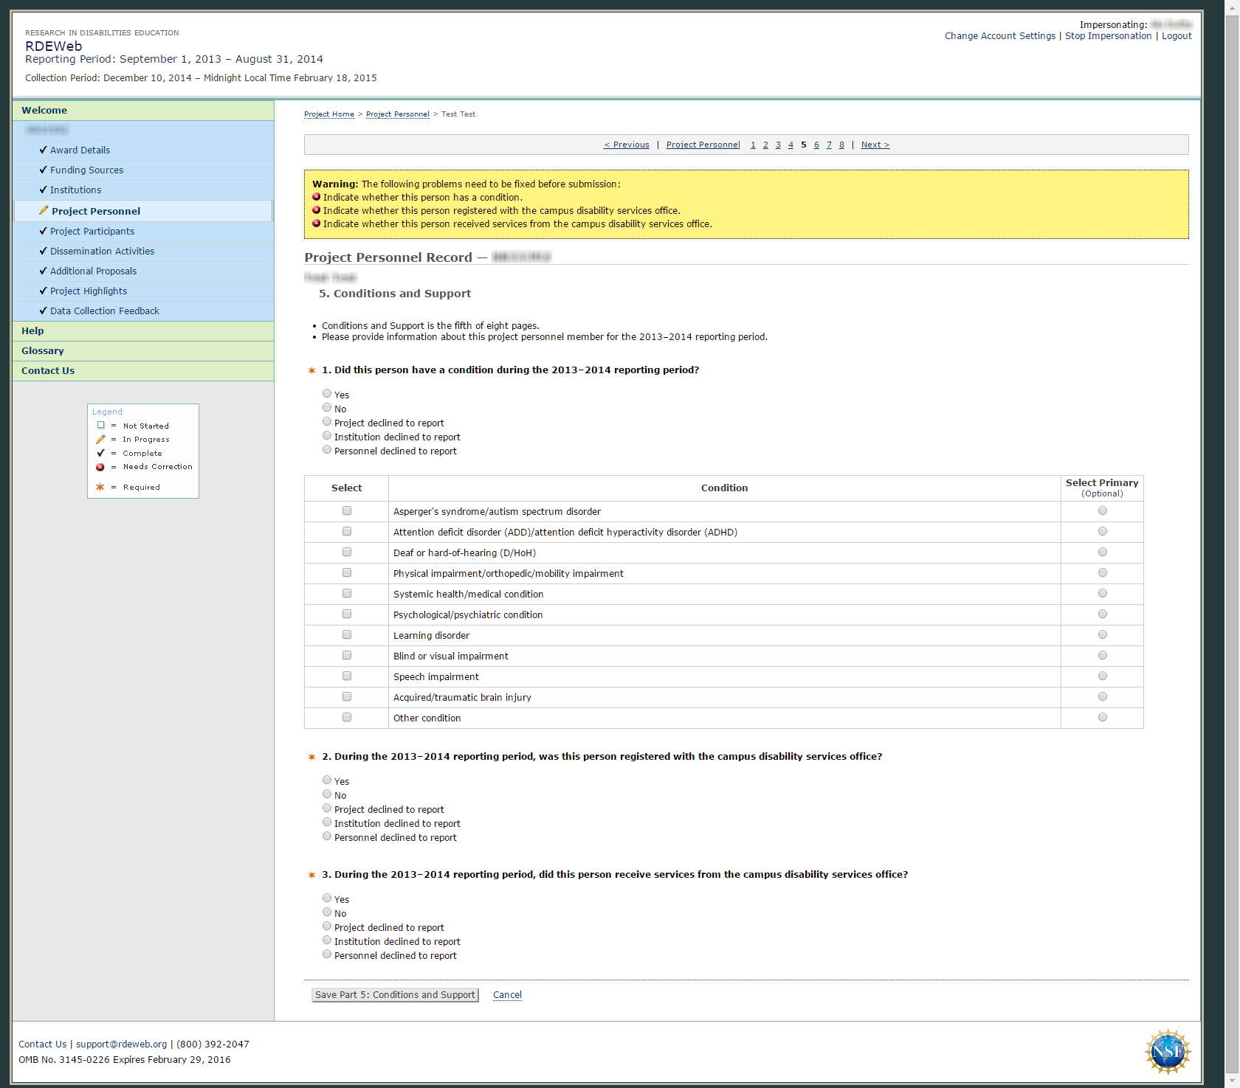Click the pencil icon beside Project Personnel
The height and width of the screenshot is (1088, 1240).
pyautogui.click(x=44, y=211)
